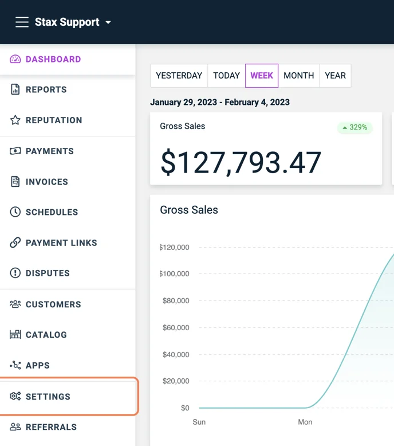Click the $80,000 axis label
Screen dimensions: 394x446
[176, 300]
